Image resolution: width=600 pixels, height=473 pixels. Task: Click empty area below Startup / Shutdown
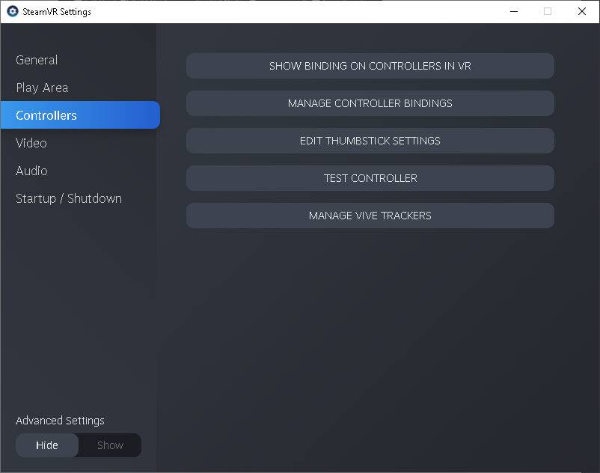coord(79,299)
